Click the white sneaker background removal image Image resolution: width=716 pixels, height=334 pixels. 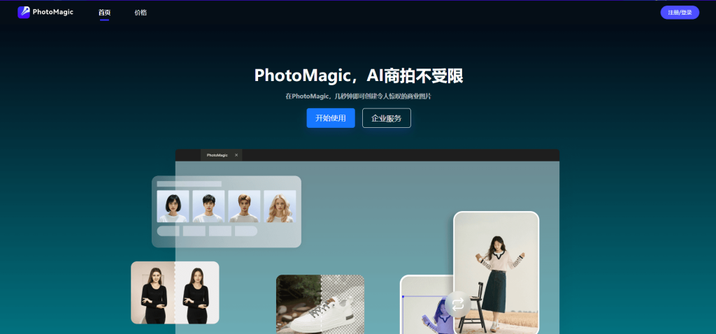[x=320, y=305]
